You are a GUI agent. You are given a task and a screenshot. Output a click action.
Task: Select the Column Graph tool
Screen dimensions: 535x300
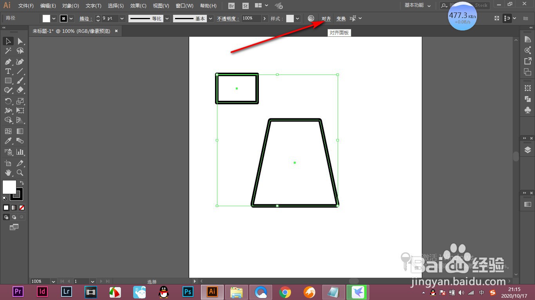tap(20, 152)
